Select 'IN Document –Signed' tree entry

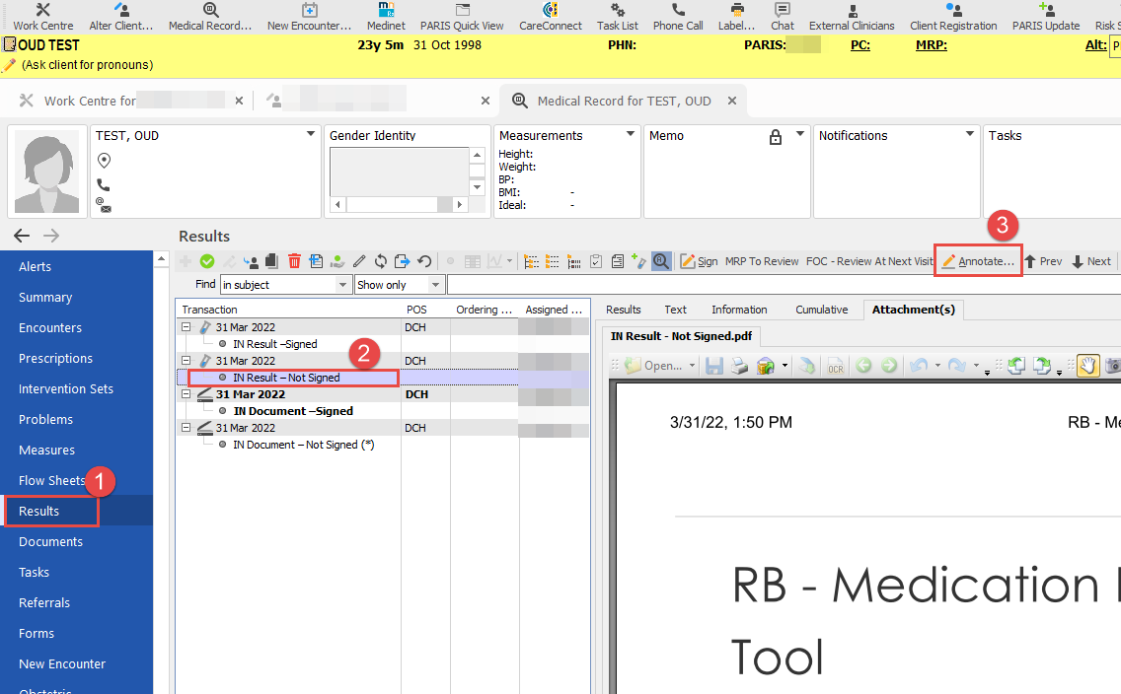293,411
